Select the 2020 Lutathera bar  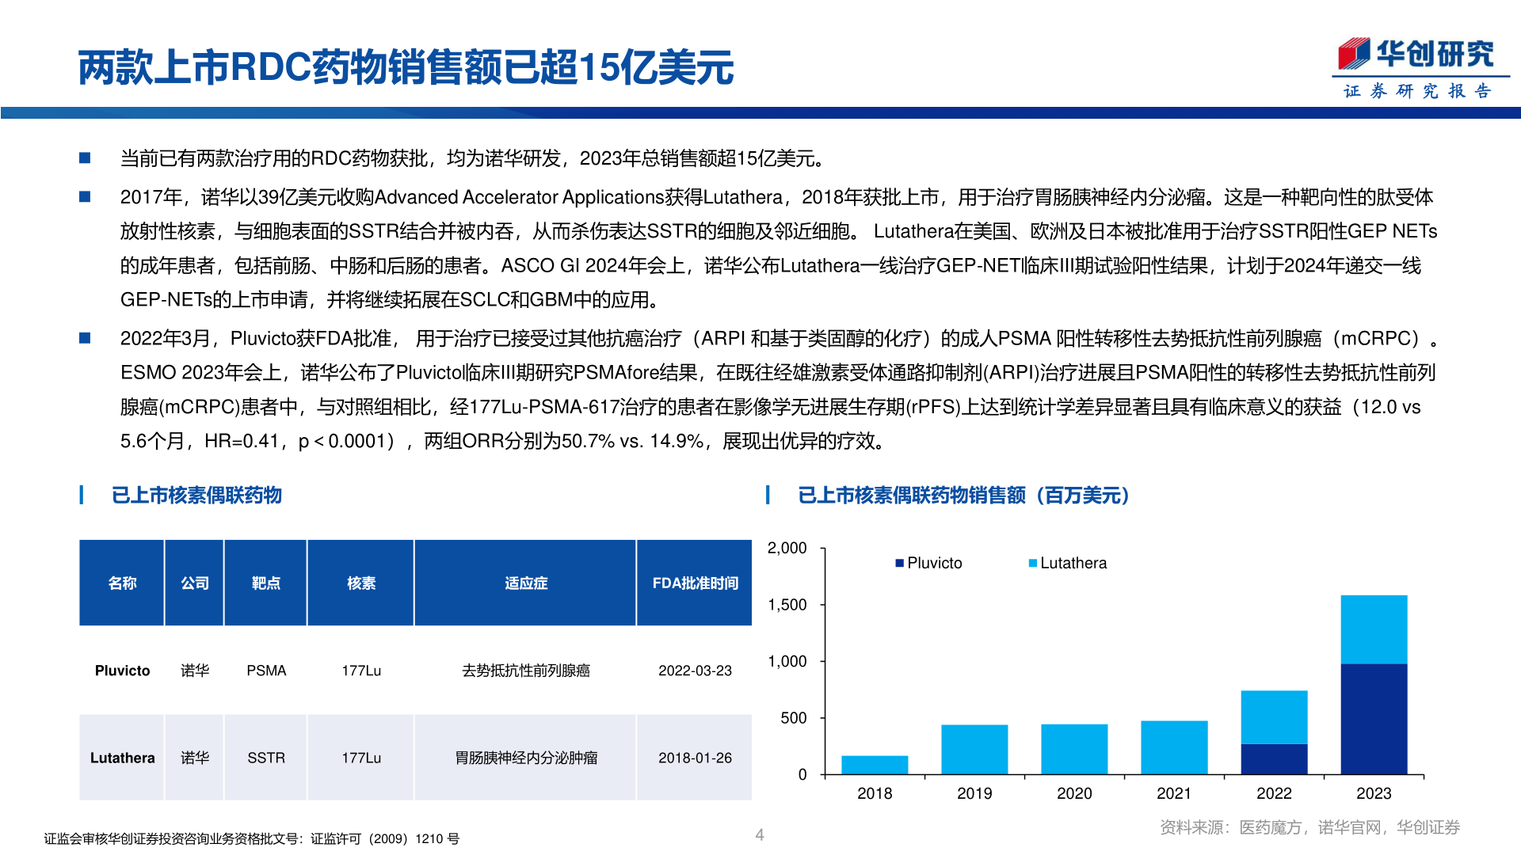[1074, 749]
